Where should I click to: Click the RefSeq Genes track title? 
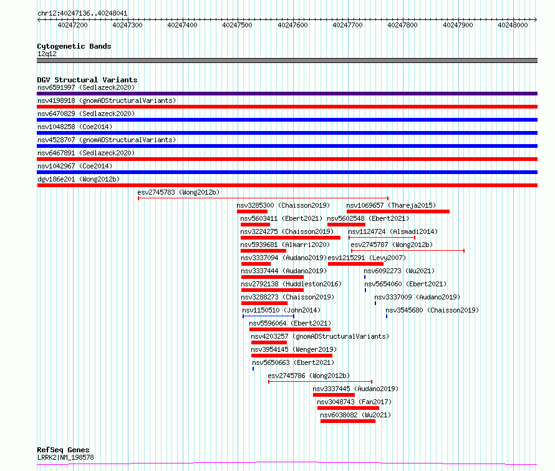tap(63, 450)
